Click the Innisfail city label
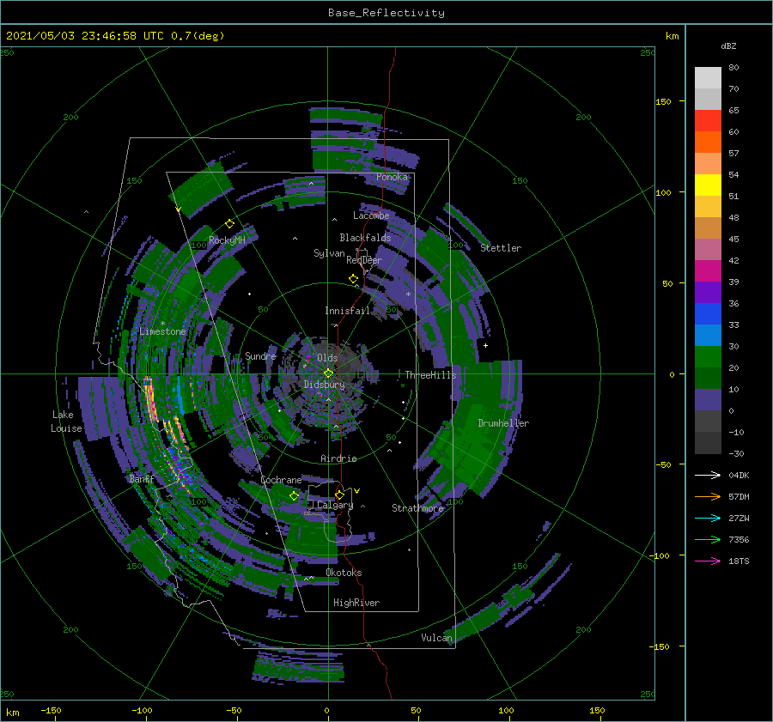The height and width of the screenshot is (722, 773). 347,311
